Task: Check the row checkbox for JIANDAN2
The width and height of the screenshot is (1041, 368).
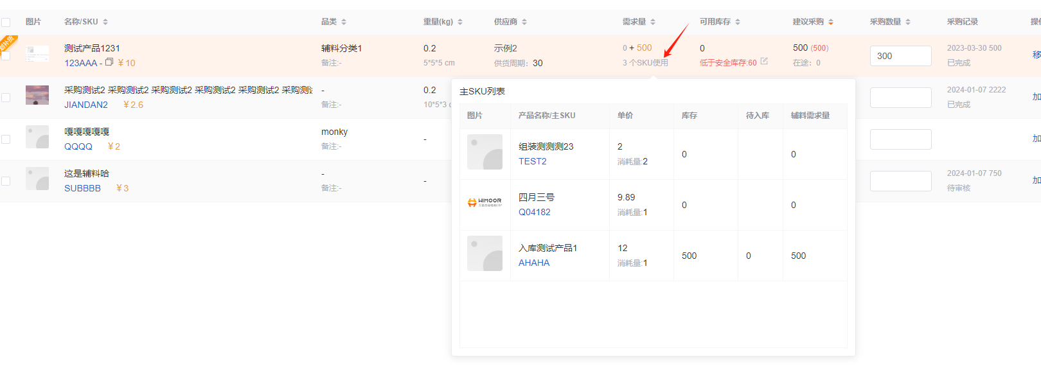Action: (6, 98)
